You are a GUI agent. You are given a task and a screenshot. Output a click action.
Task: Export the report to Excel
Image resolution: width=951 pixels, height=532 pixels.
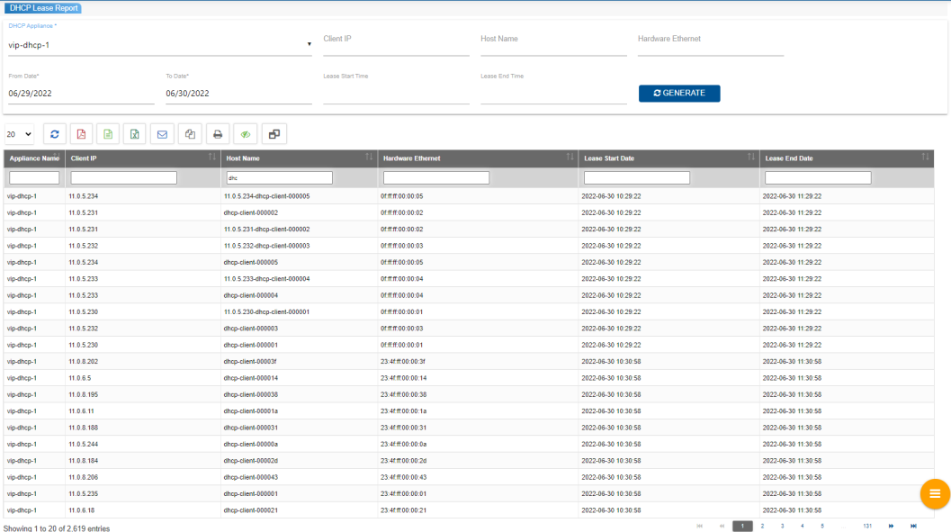[x=135, y=134]
